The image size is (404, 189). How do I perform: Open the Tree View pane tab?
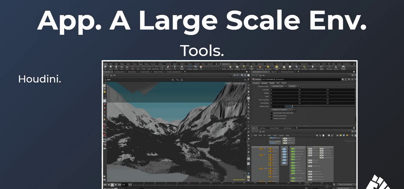pos(262,128)
